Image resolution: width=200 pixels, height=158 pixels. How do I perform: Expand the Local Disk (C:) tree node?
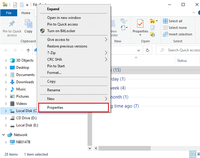(x=6, y=111)
